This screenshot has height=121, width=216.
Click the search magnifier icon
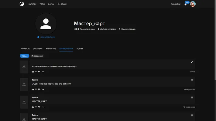coord(59,4)
